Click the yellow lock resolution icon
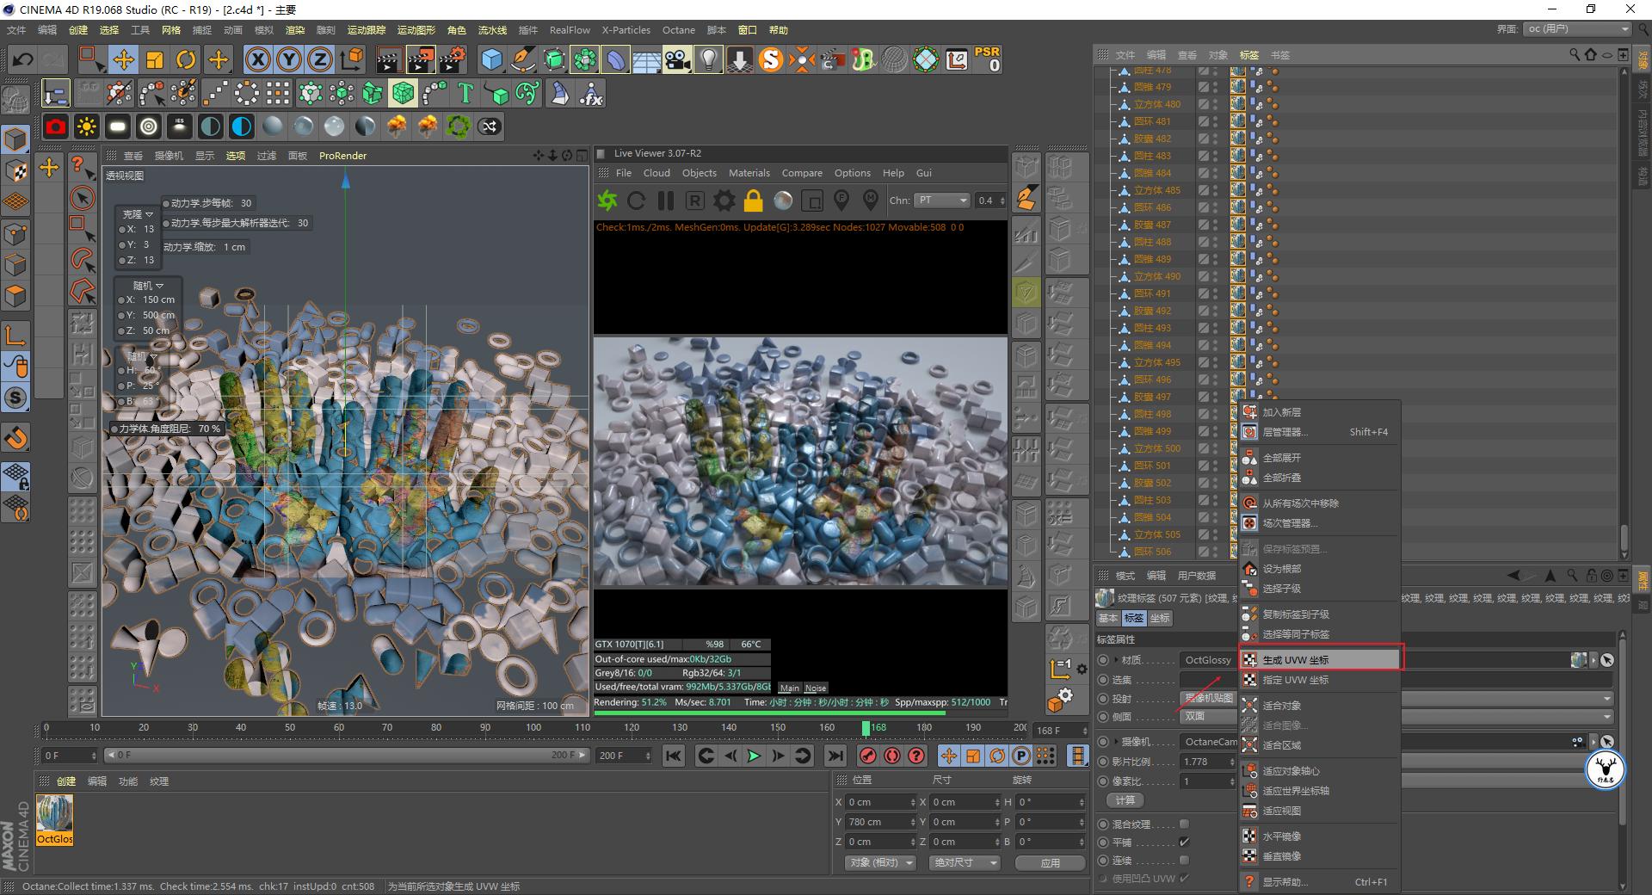Image resolution: width=1652 pixels, height=895 pixels. click(x=753, y=200)
